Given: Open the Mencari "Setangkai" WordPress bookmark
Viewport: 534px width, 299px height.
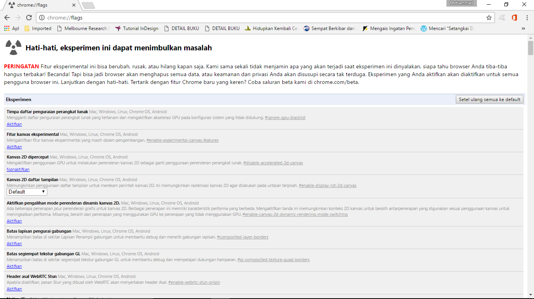Looking at the screenshot, I should (x=447, y=28).
